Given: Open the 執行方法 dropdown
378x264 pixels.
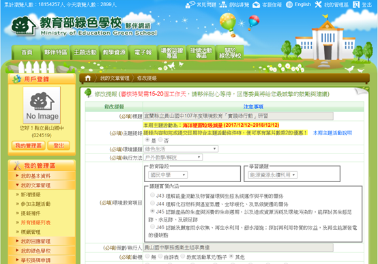Looking at the screenshot, I should (173, 158).
